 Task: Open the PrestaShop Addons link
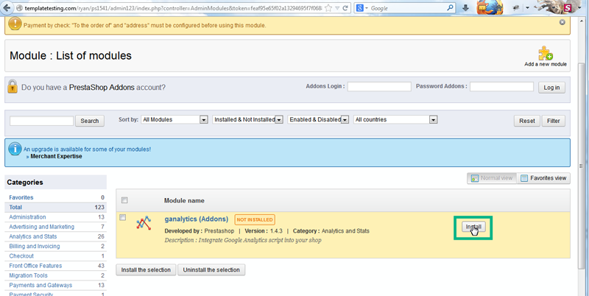102,88
